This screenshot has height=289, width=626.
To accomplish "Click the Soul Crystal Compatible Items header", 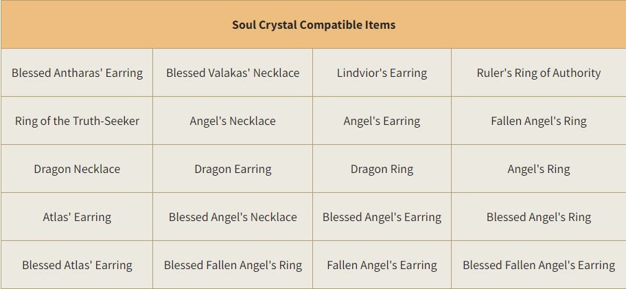I will pyautogui.click(x=314, y=25).
